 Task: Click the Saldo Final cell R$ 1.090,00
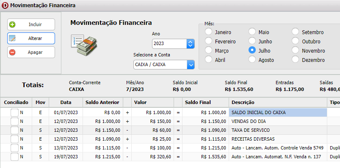coord(205,130)
